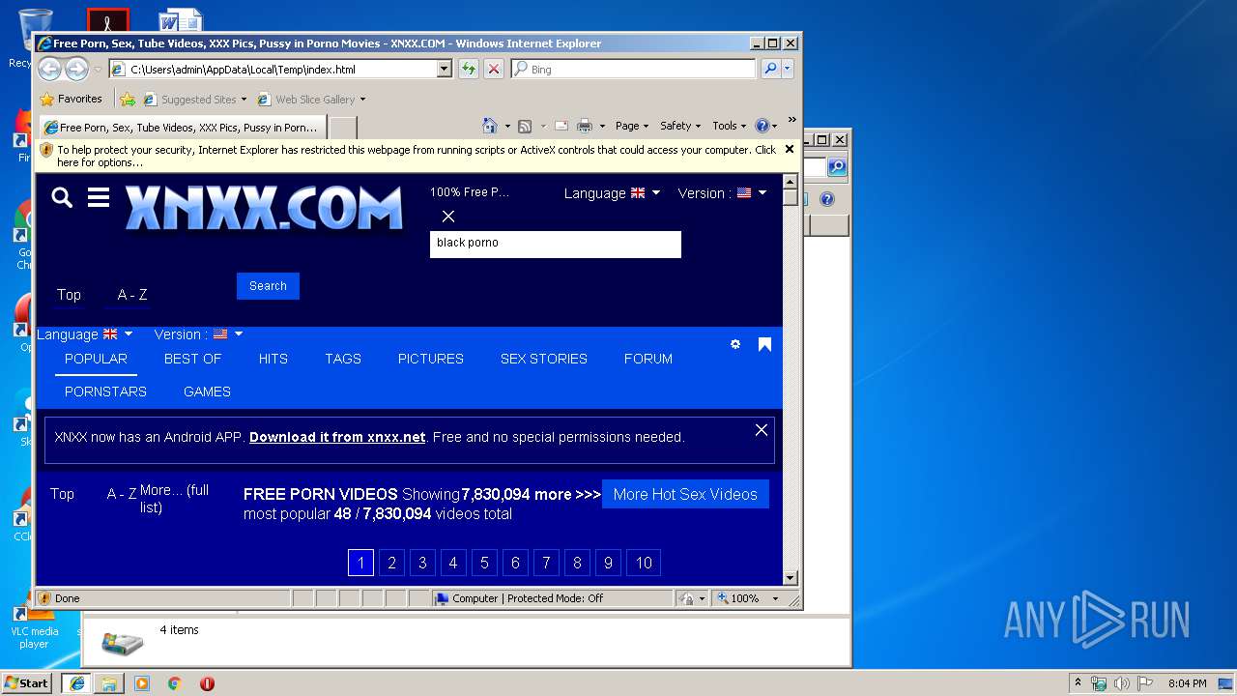This screenshot has height=696, width=1237.
Task: Close the security information bar
Action: tap(790, 150)
